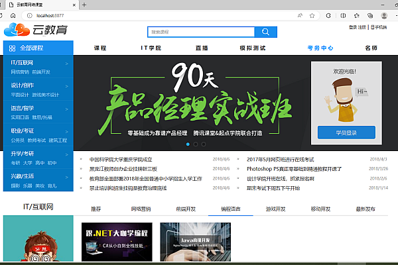The height and width of the screenshot is (265, 398).
Task: Expand the 兴趣/生活 category arrow
Action: (x=67, y=177)
